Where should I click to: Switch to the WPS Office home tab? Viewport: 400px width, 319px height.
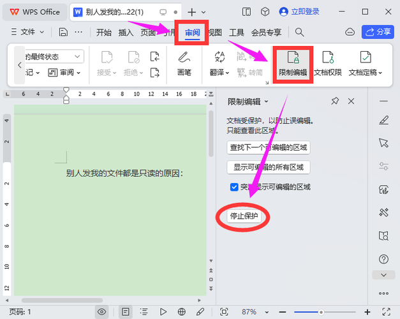35,12
